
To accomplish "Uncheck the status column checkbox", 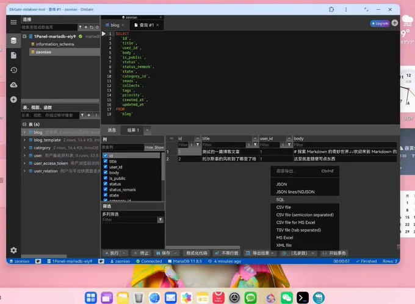I will click(x=106, y=183).
